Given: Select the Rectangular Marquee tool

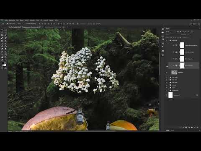Looking at the screenshot, I should (x=5, y=30).
